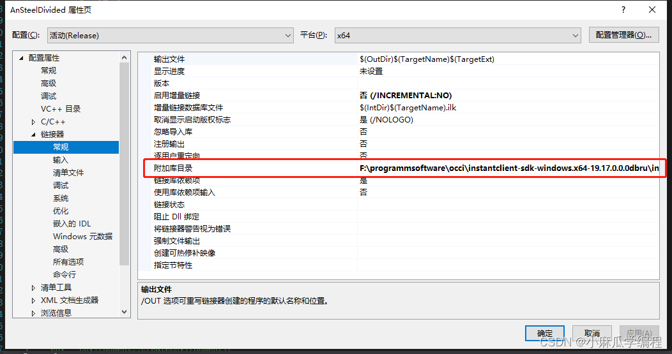
Task: Collapse the 链接器 tree node
Action: coord(33,135)
